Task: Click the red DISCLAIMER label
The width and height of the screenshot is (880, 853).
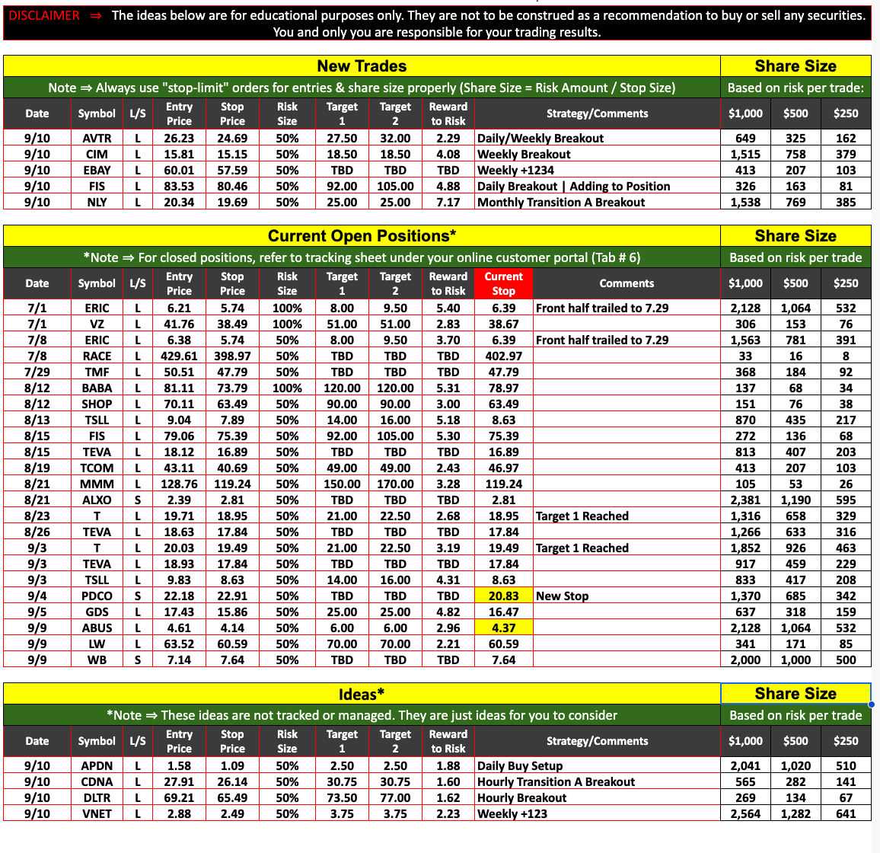Action: pyautogui.click(x=44, y=15)
